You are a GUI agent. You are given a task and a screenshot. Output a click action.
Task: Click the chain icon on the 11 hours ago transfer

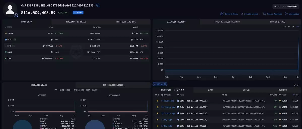pyautogui.click(x=157, y=107)
